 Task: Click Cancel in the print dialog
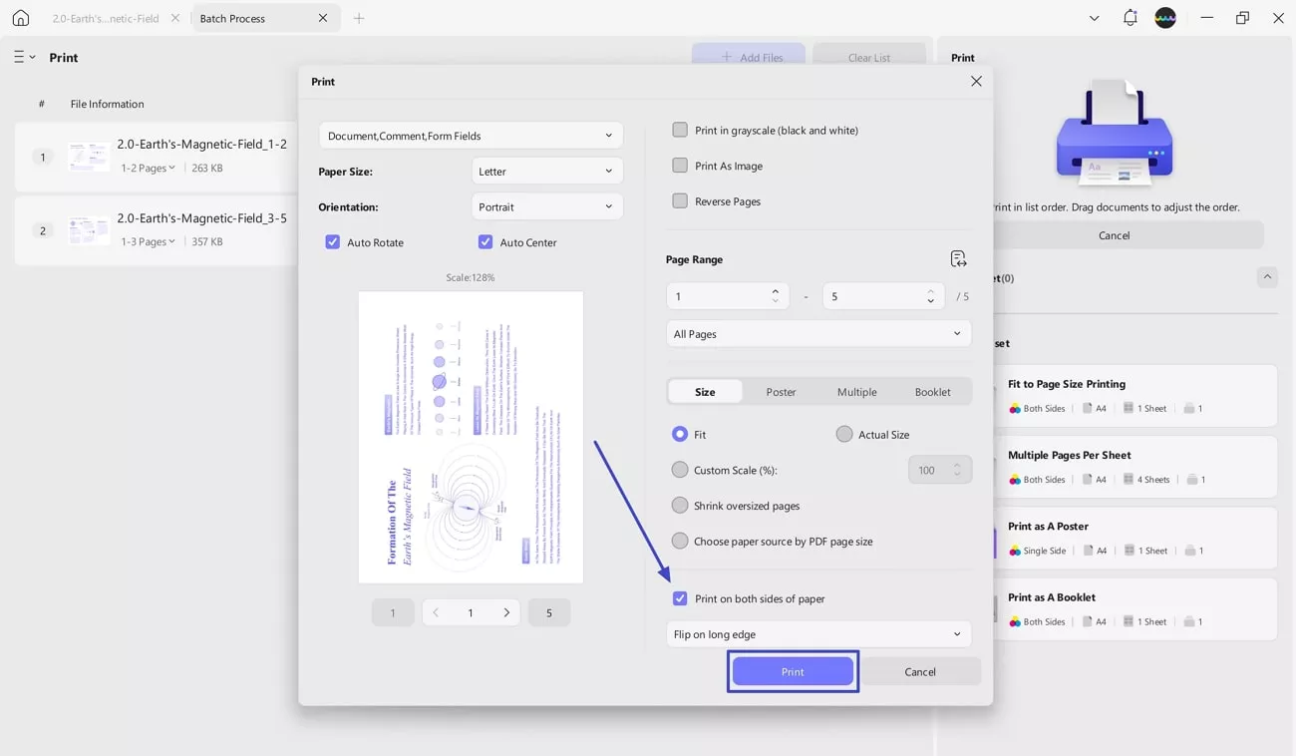[x=919, y=671]
